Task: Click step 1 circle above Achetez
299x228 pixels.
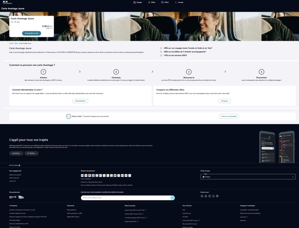Action: click(x=43, y=72)
